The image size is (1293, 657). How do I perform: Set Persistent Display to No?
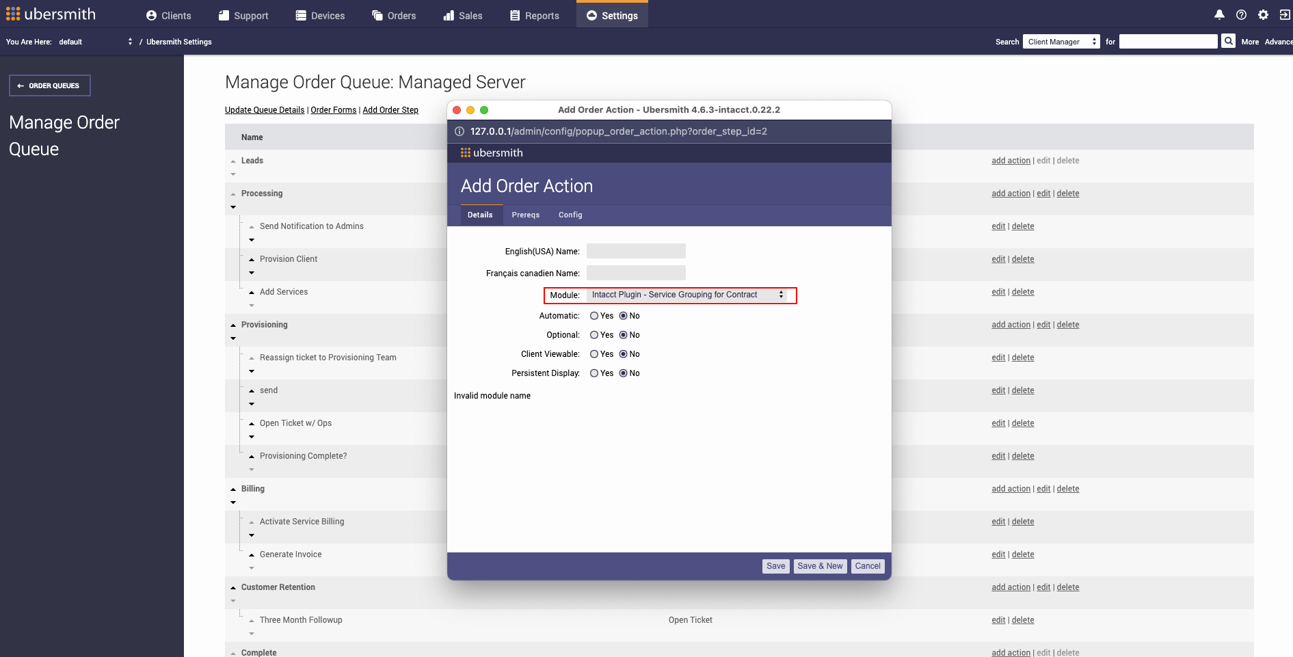coord(624,373)
